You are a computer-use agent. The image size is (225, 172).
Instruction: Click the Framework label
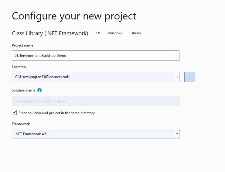click(21, 124)
